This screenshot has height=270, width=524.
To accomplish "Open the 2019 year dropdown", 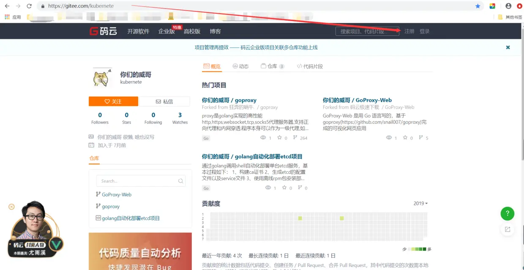I will tap(420, 203).
